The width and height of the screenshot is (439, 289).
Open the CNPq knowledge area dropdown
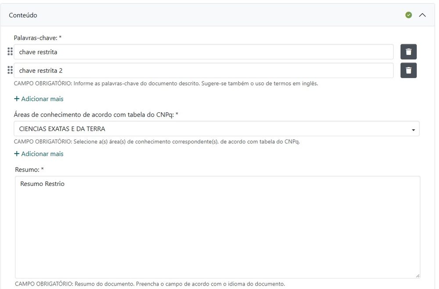(216, 128)
